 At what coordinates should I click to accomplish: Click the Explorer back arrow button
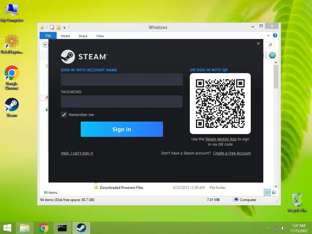coord(45,45)
